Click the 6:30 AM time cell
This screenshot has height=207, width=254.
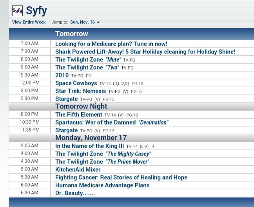point(29,193)
